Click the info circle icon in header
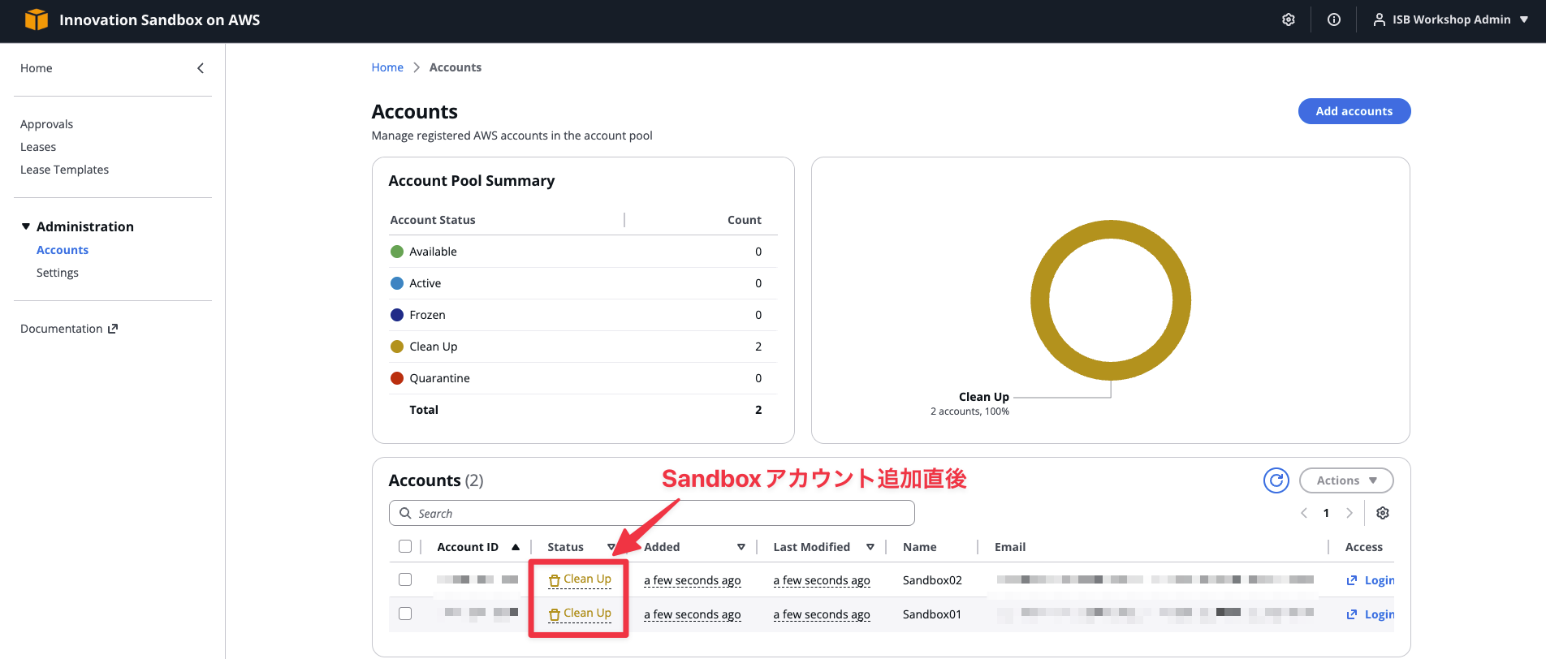 [1333, 20]
